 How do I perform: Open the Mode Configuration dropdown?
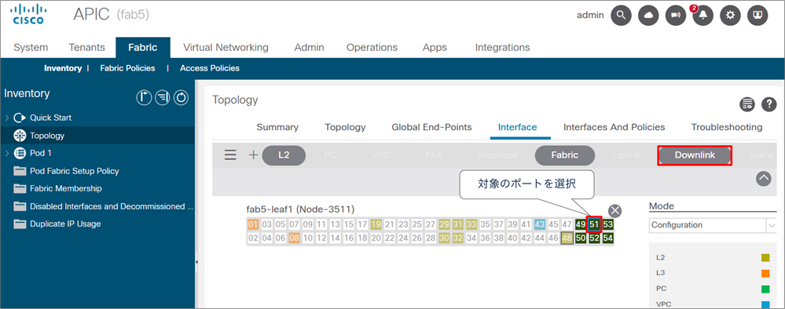pyautogui.click(x=713, y=225)
